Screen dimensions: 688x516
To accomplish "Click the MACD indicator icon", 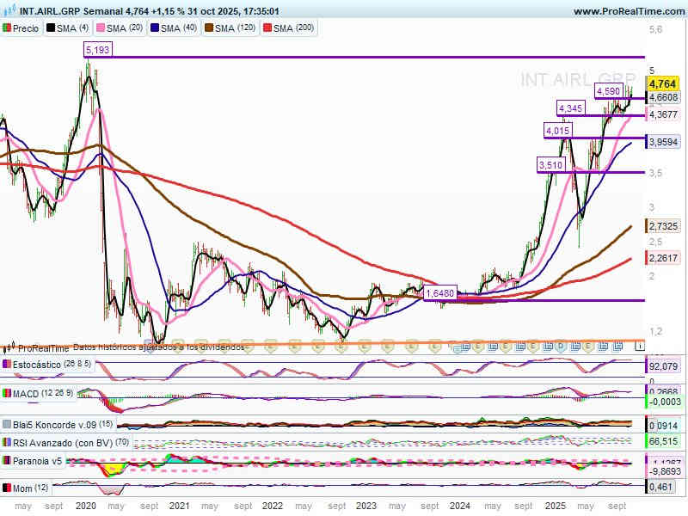I will pyautogui.click(x=8, y=394).
